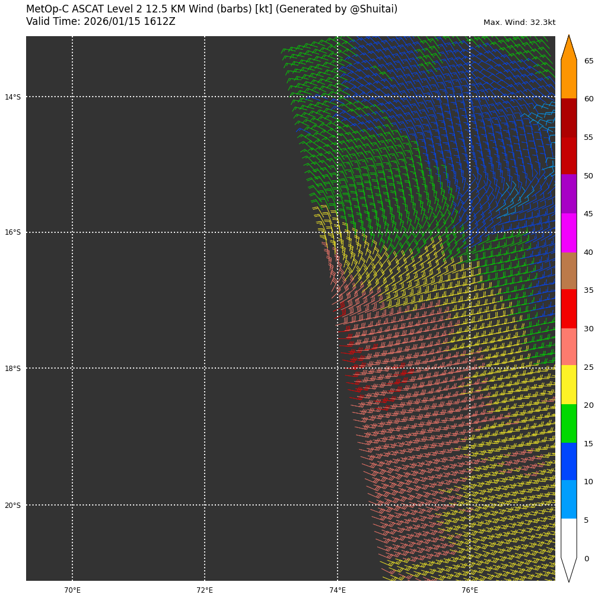
Task: Select the 74°E longitude axis label
Action: tap(338, 590)
